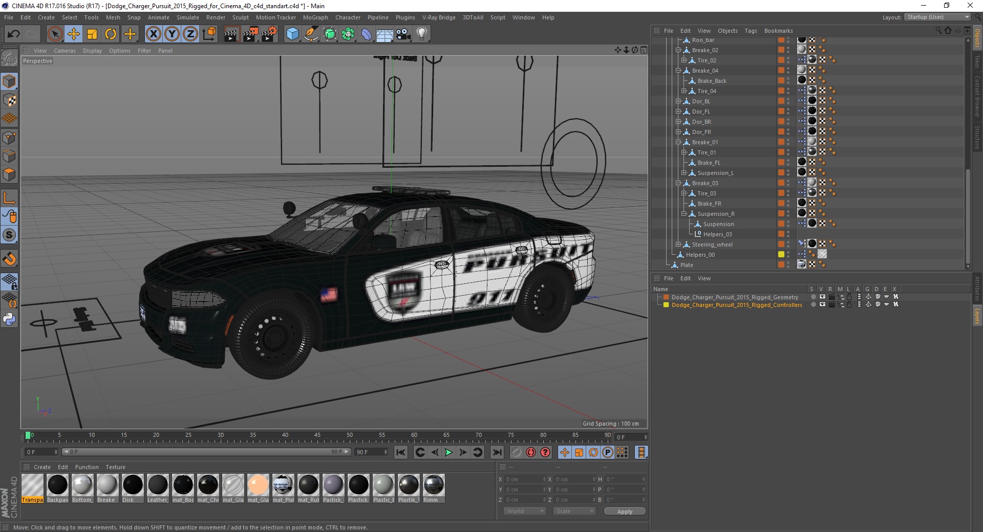983x532 pixels.
Task: Collapse the Suspension_R hierarchy
Action: tap(684, 214)
